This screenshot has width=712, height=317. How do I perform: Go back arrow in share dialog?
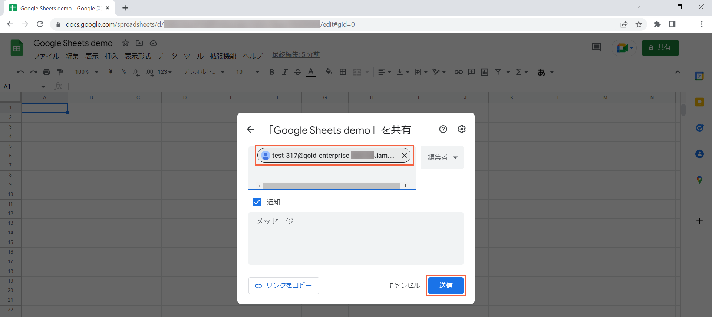pos(250,129)
